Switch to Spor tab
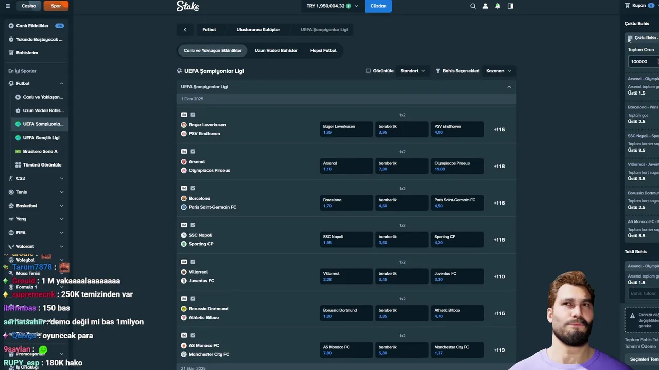The image size is (659, 370). 56,6
